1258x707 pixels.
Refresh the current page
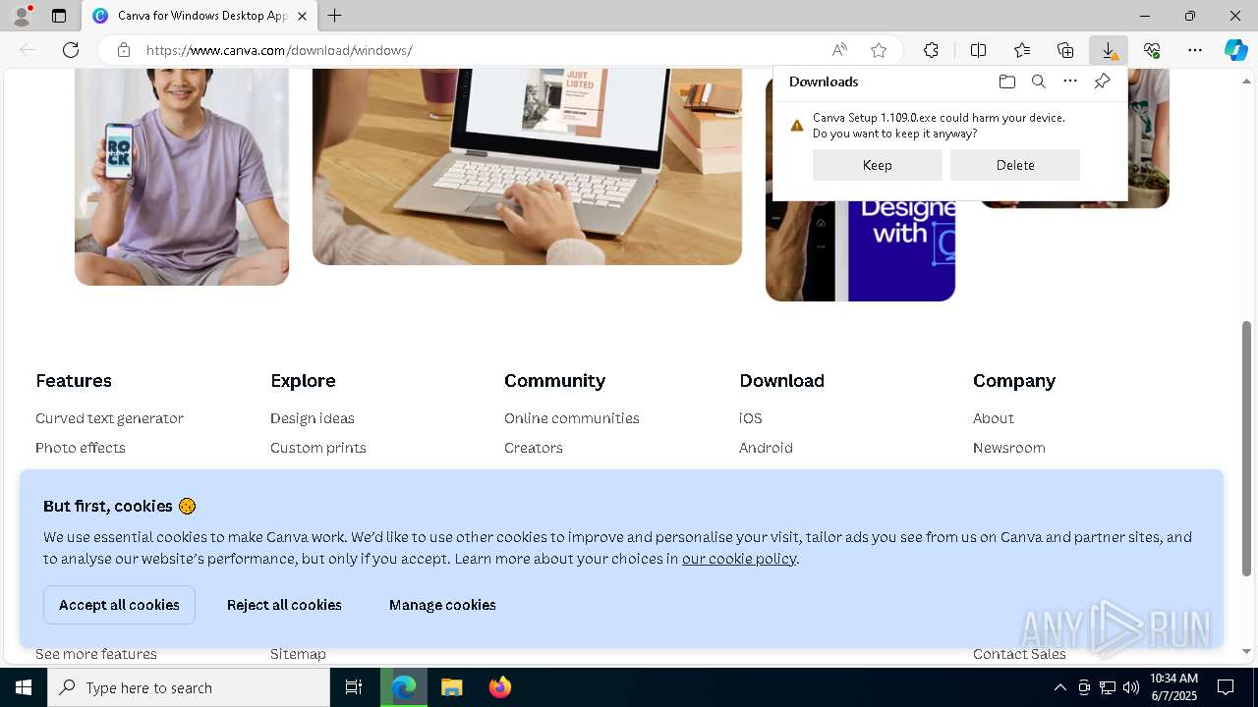pyautogui.click(x=71, y=50)
